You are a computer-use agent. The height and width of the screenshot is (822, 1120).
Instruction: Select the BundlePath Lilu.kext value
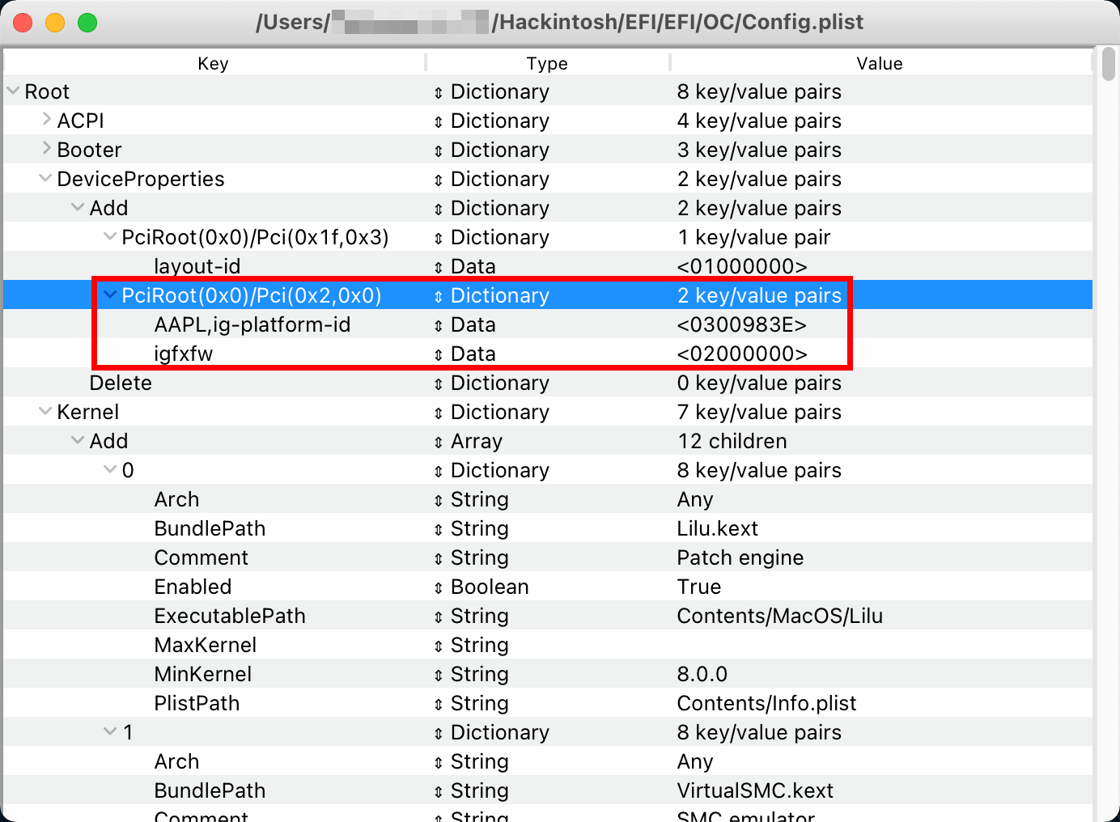(717, 528)
